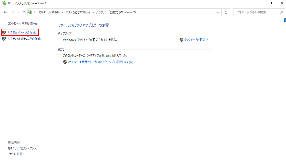Open セキュリティとメンテナンス related link
The width and height of the screenshot is (286, 160).
(22, 148)
